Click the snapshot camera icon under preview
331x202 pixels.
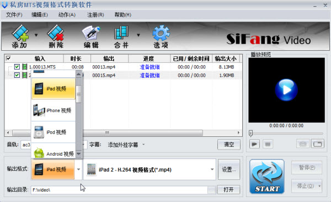point(303,144)
